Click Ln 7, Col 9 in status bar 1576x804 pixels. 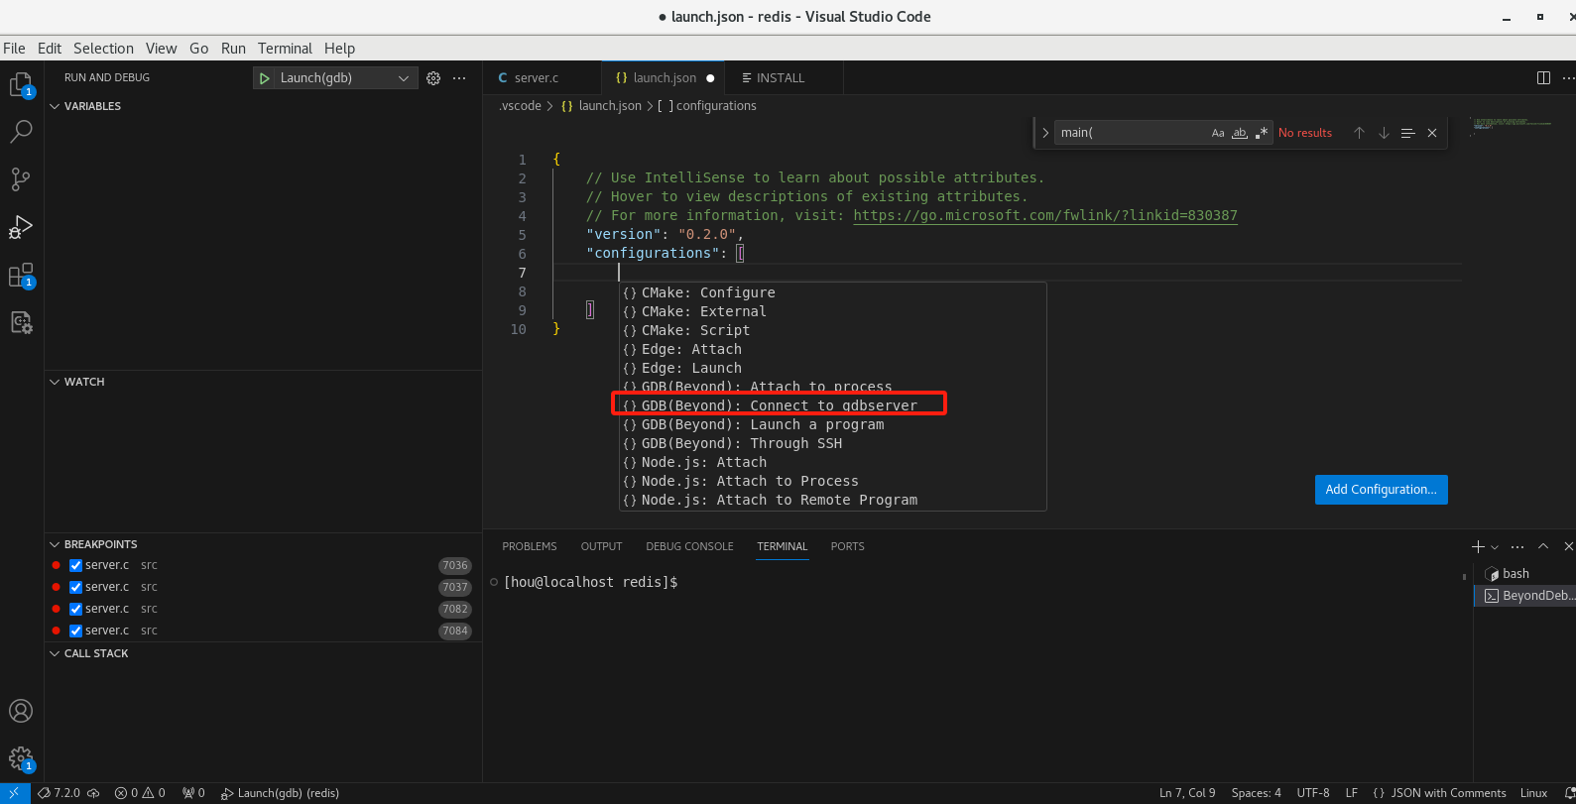tap(1187, 793)
